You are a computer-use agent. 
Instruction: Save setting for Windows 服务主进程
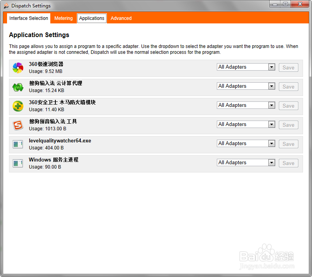coord(288,163)
